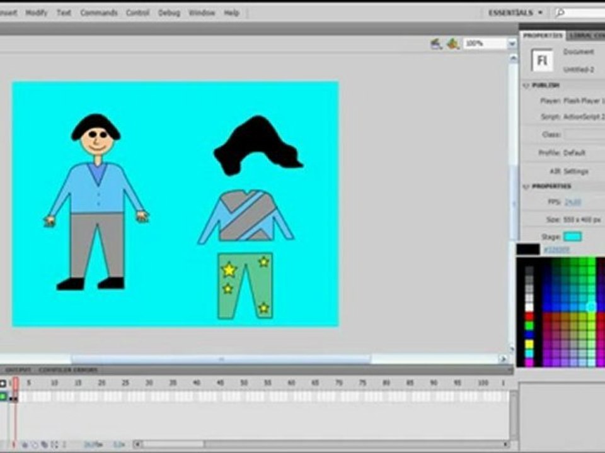
Task: Pick the magenta swatch in palette column
Action: 529,362
